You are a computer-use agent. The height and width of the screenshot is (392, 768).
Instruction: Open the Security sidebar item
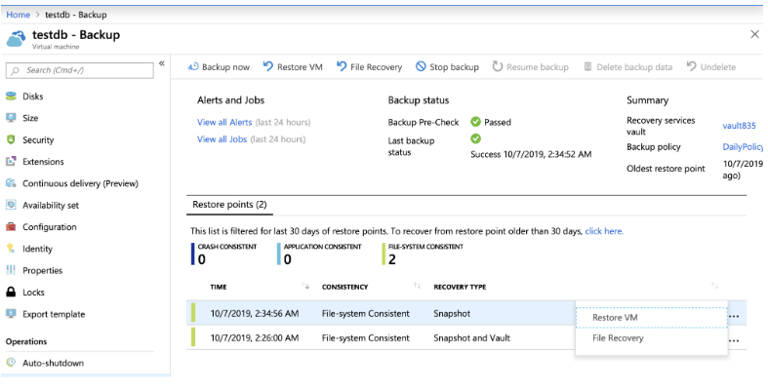(38, 139)
